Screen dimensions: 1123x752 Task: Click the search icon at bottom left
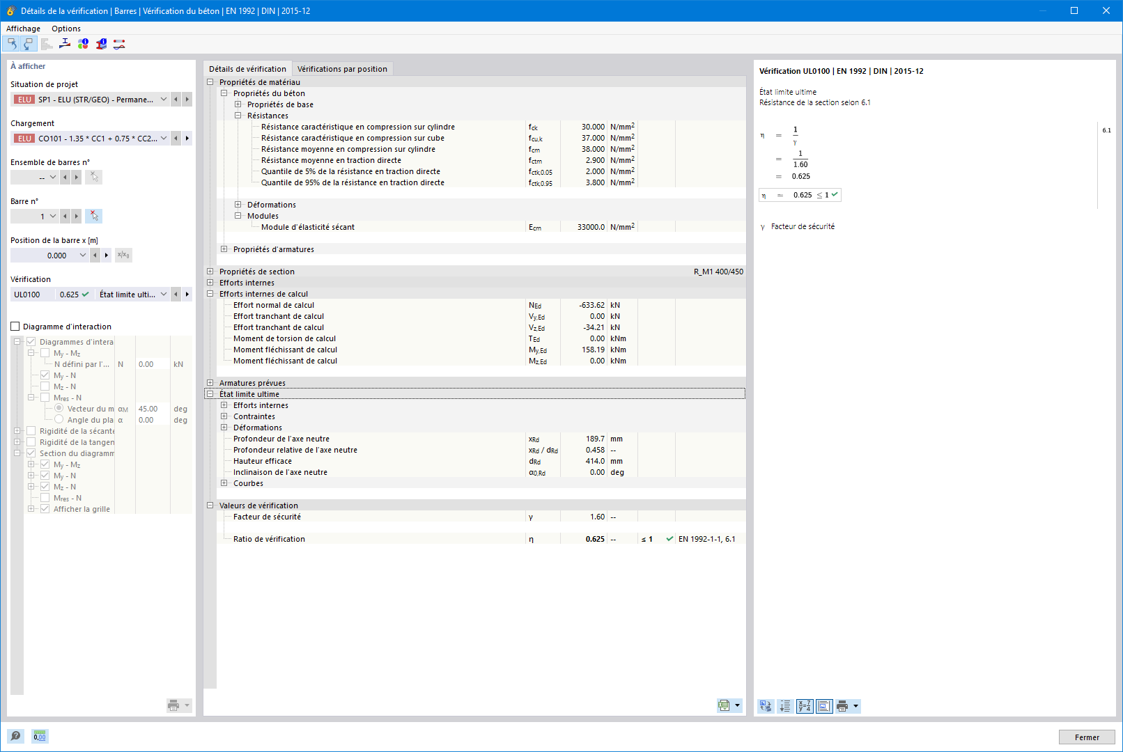click(x=15, y=736)
